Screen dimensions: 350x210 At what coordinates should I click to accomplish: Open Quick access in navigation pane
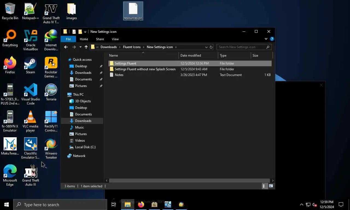(x=82, y=60)
